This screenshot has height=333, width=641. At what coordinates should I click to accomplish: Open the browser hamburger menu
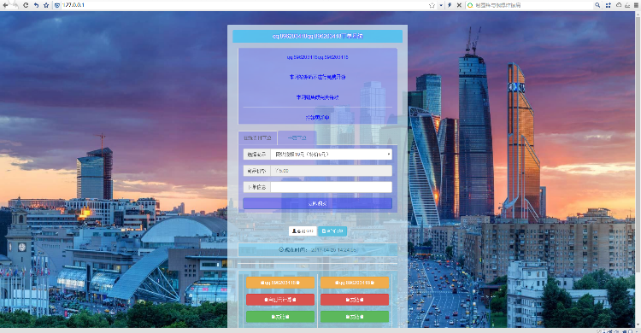point(637,5)
